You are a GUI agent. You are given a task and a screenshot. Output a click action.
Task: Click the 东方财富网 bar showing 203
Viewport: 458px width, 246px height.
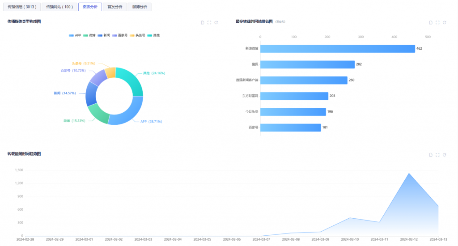(294, 96)
